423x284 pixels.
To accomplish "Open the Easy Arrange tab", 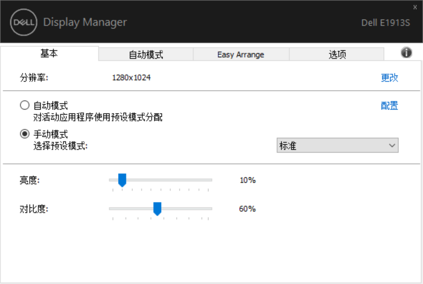I will [x=241, y=55].
